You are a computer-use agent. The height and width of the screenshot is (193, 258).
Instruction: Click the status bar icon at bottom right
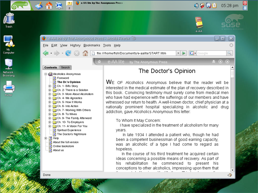(230, 175)
